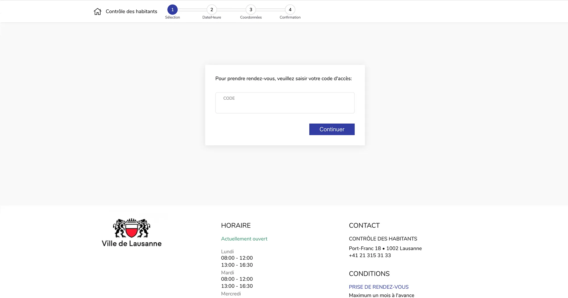Click the Confirmation step label
The height and width of the screenshot is (298, 568).
coord(290,17)
